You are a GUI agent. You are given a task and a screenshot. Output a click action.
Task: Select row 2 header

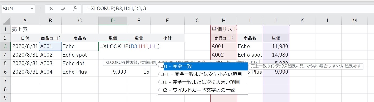(5, 38)
